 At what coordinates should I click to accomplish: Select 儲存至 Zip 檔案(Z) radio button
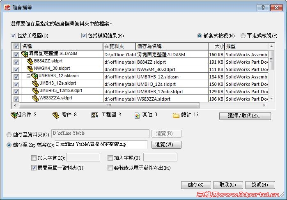click(9, 145)
